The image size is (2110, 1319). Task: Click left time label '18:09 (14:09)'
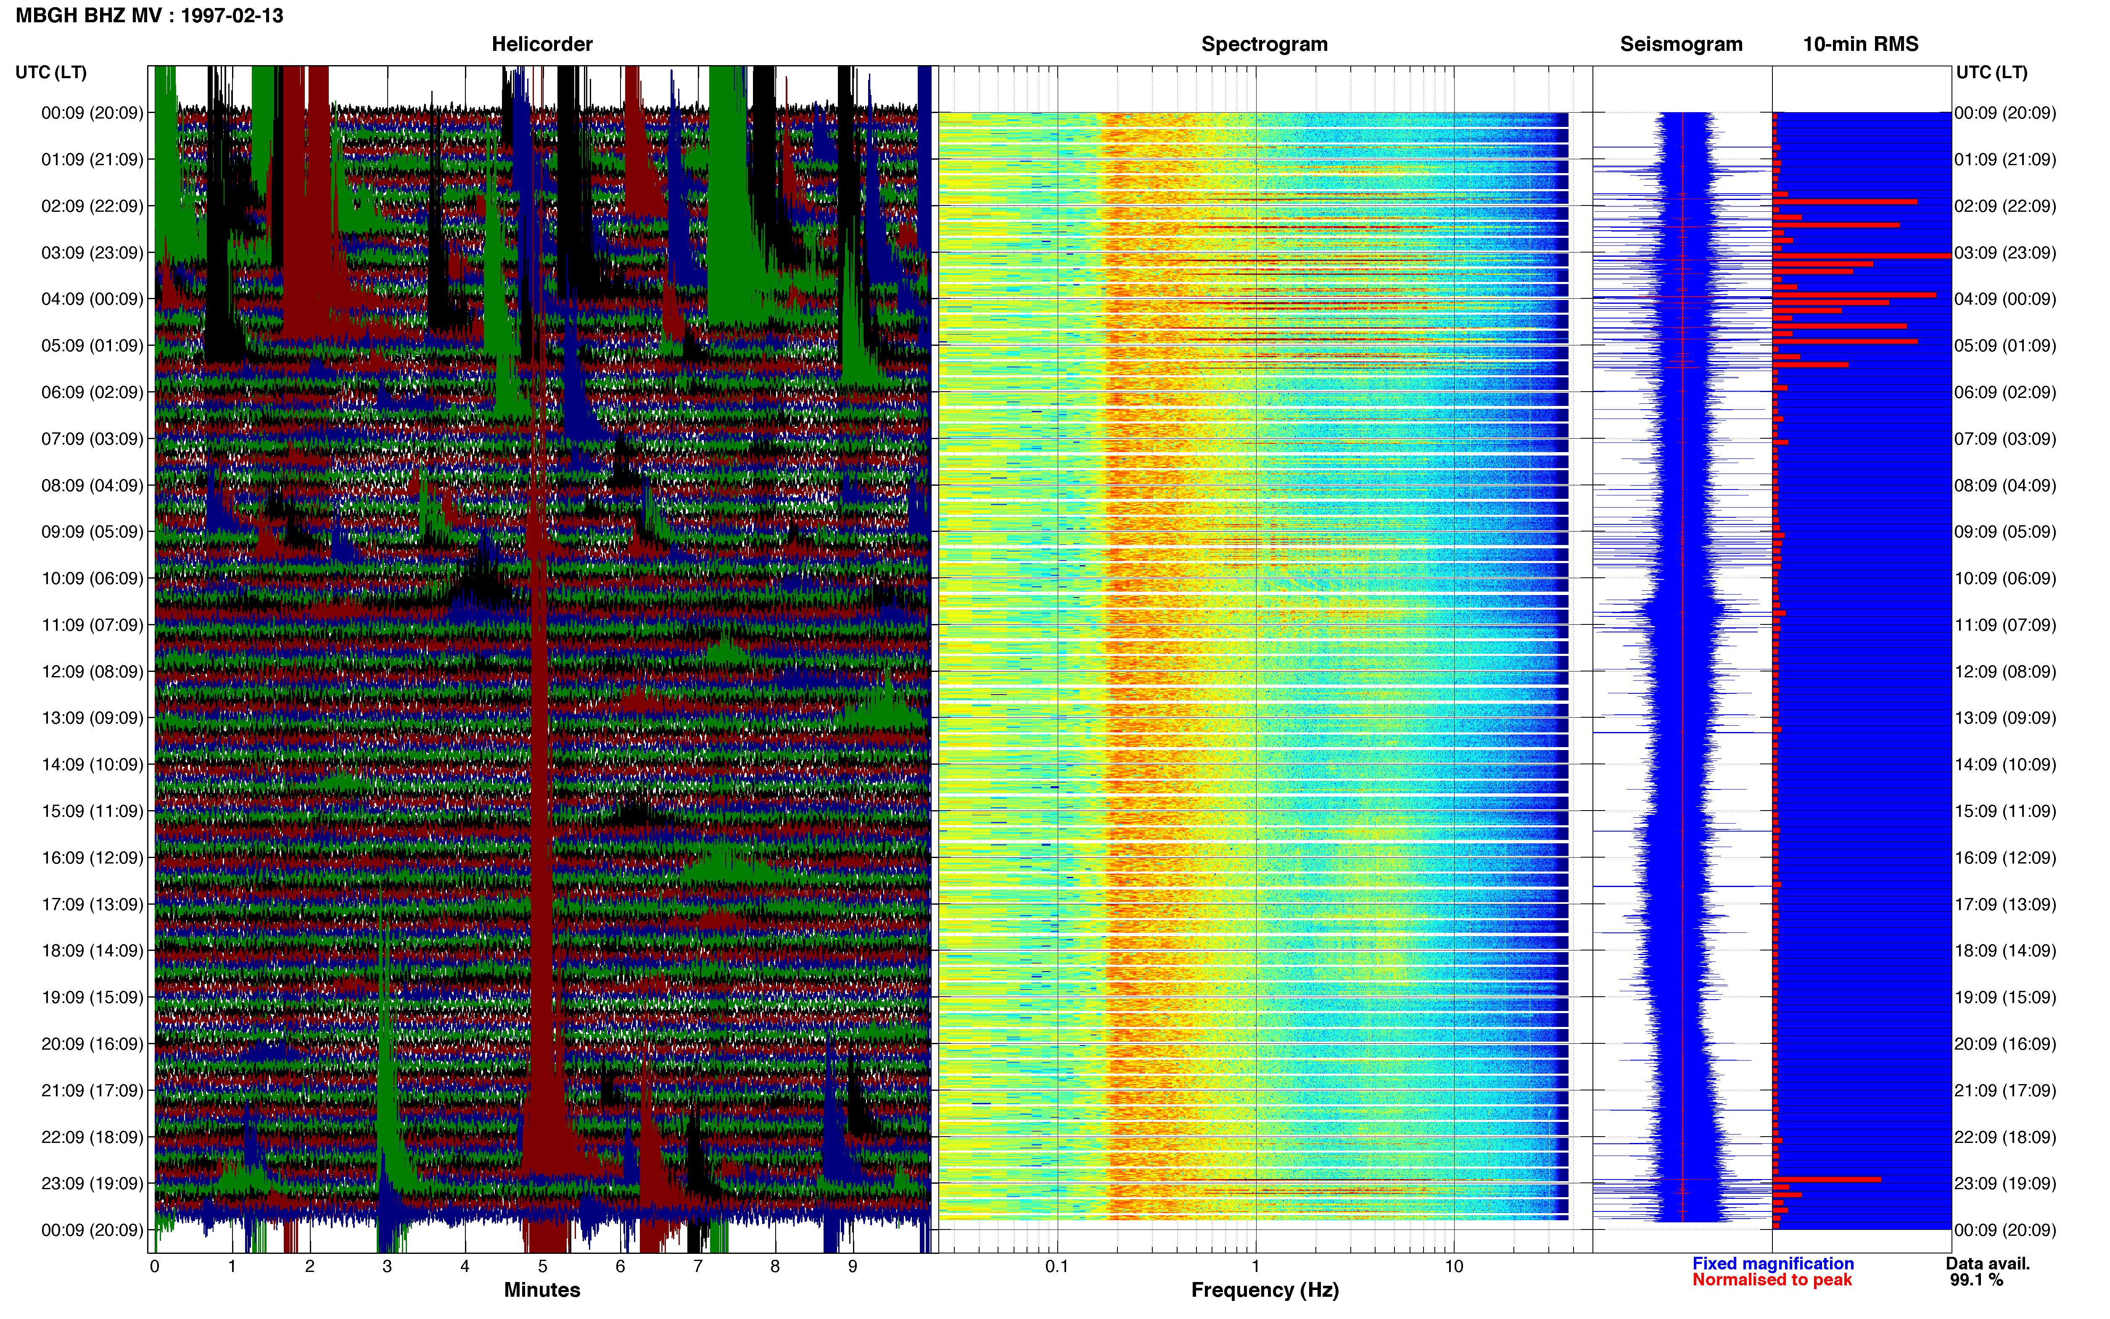pyautogui.click(x=92, y=951)
